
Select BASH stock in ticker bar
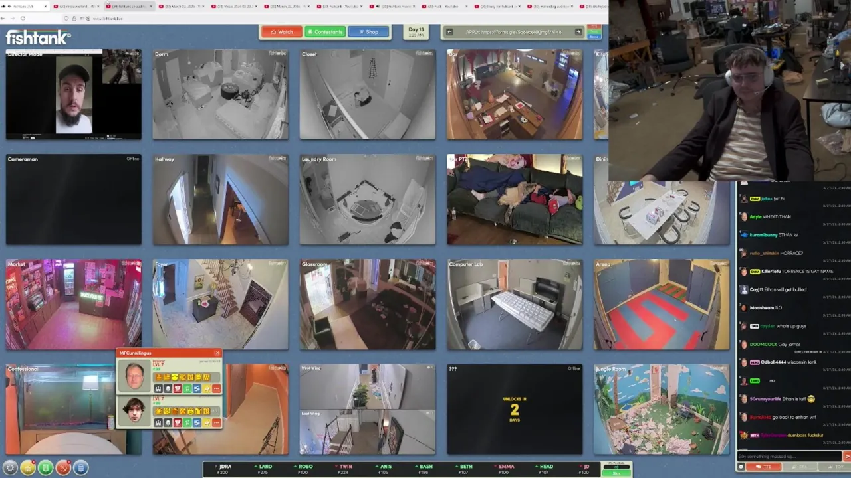(x=425, y=469)
